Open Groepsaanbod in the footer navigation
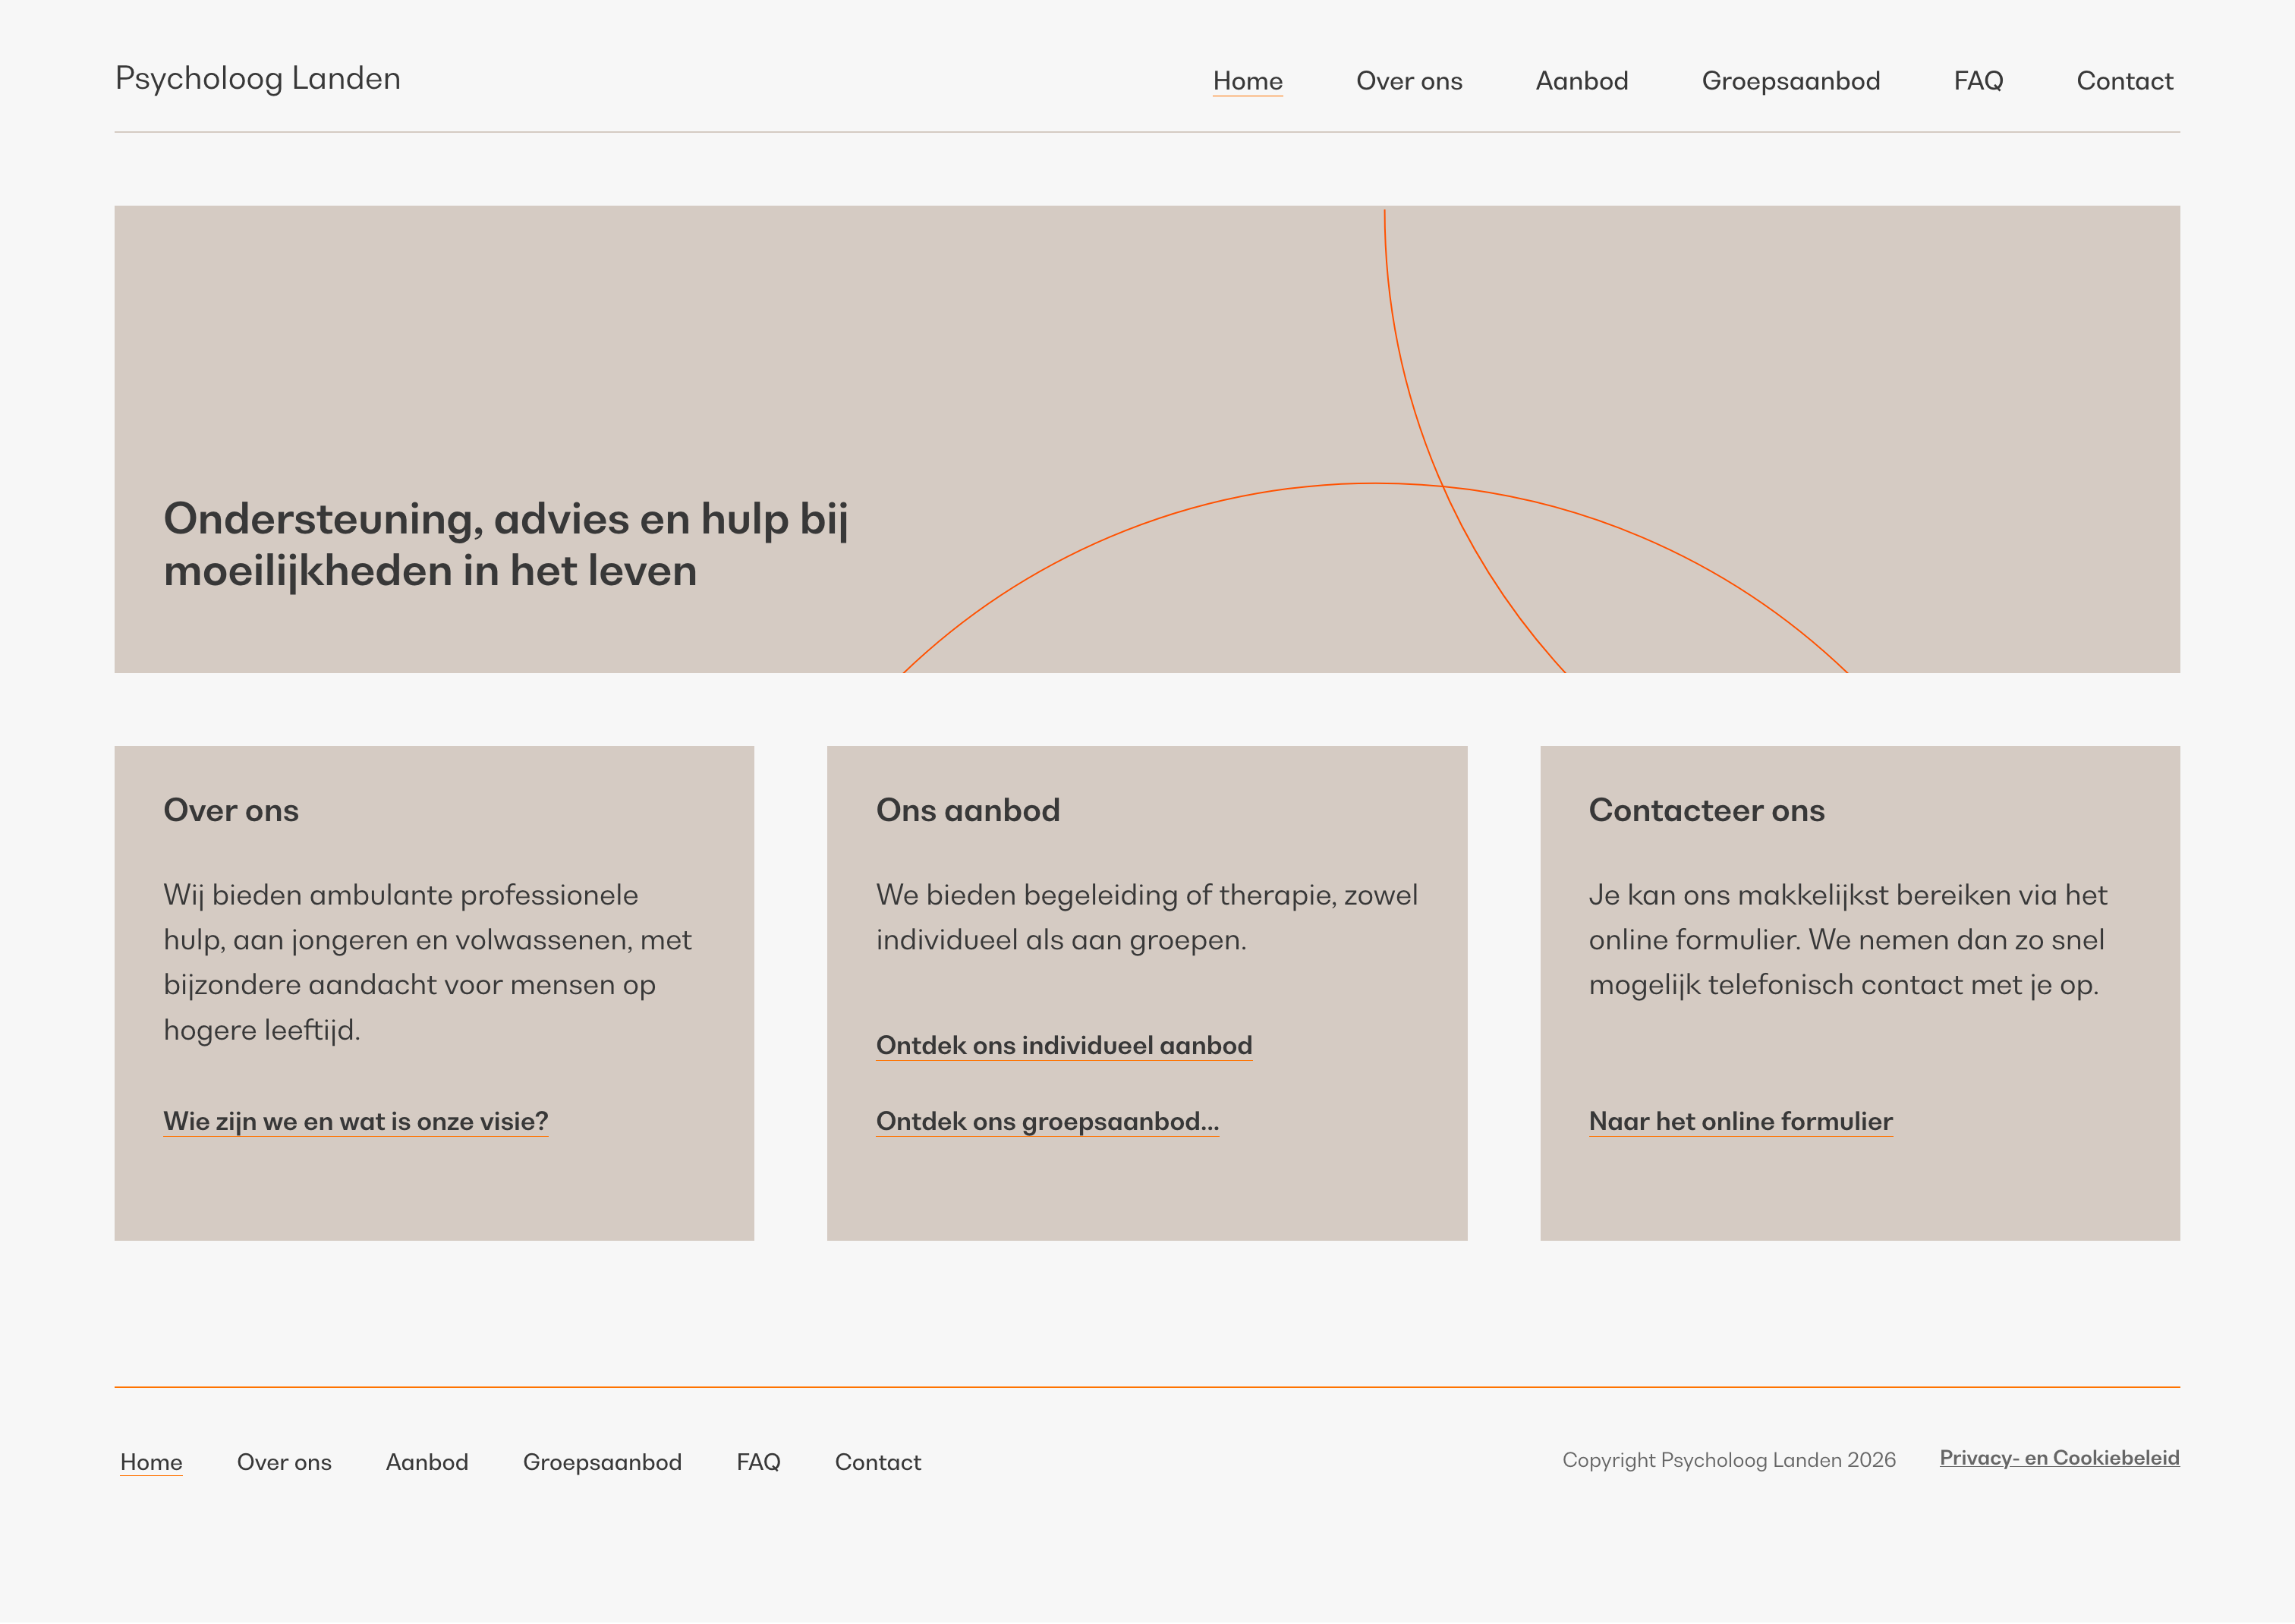The image size is (2295, 1624). (x=602, y=1462)
